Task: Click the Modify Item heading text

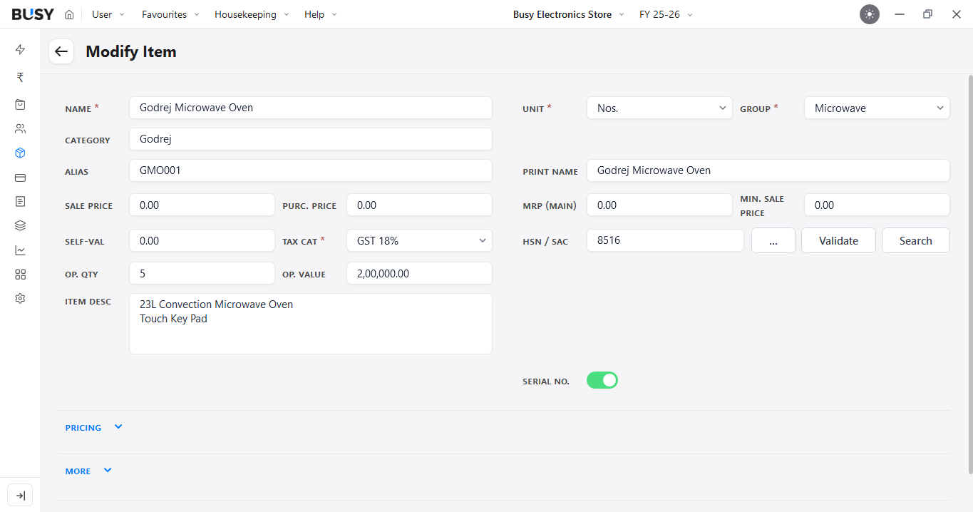Action: 131,51
